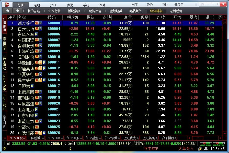229x153 pixels.
Task: Click the full-screen expand icon
Action: 202,4
